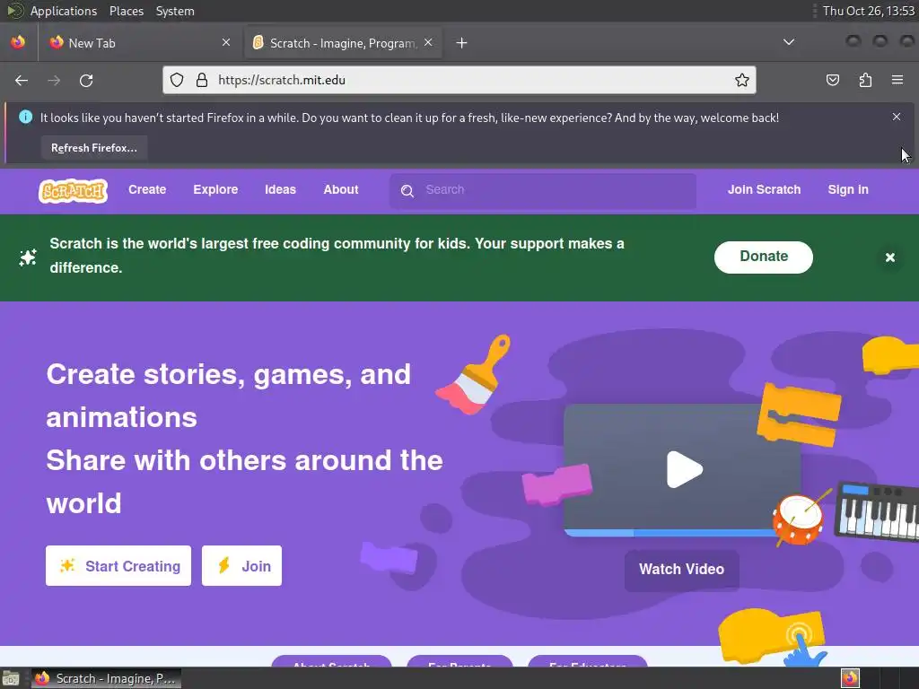The width and height of the screenshot is (919, 689).
Task: Dismiss the green donation banner
Action: point(889,257)
